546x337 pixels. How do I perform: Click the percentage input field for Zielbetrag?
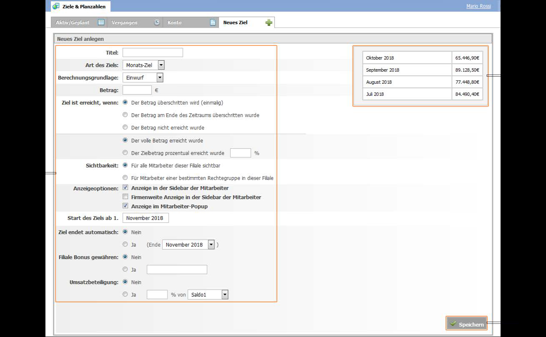pyautogui.click(x=240, y=153)
